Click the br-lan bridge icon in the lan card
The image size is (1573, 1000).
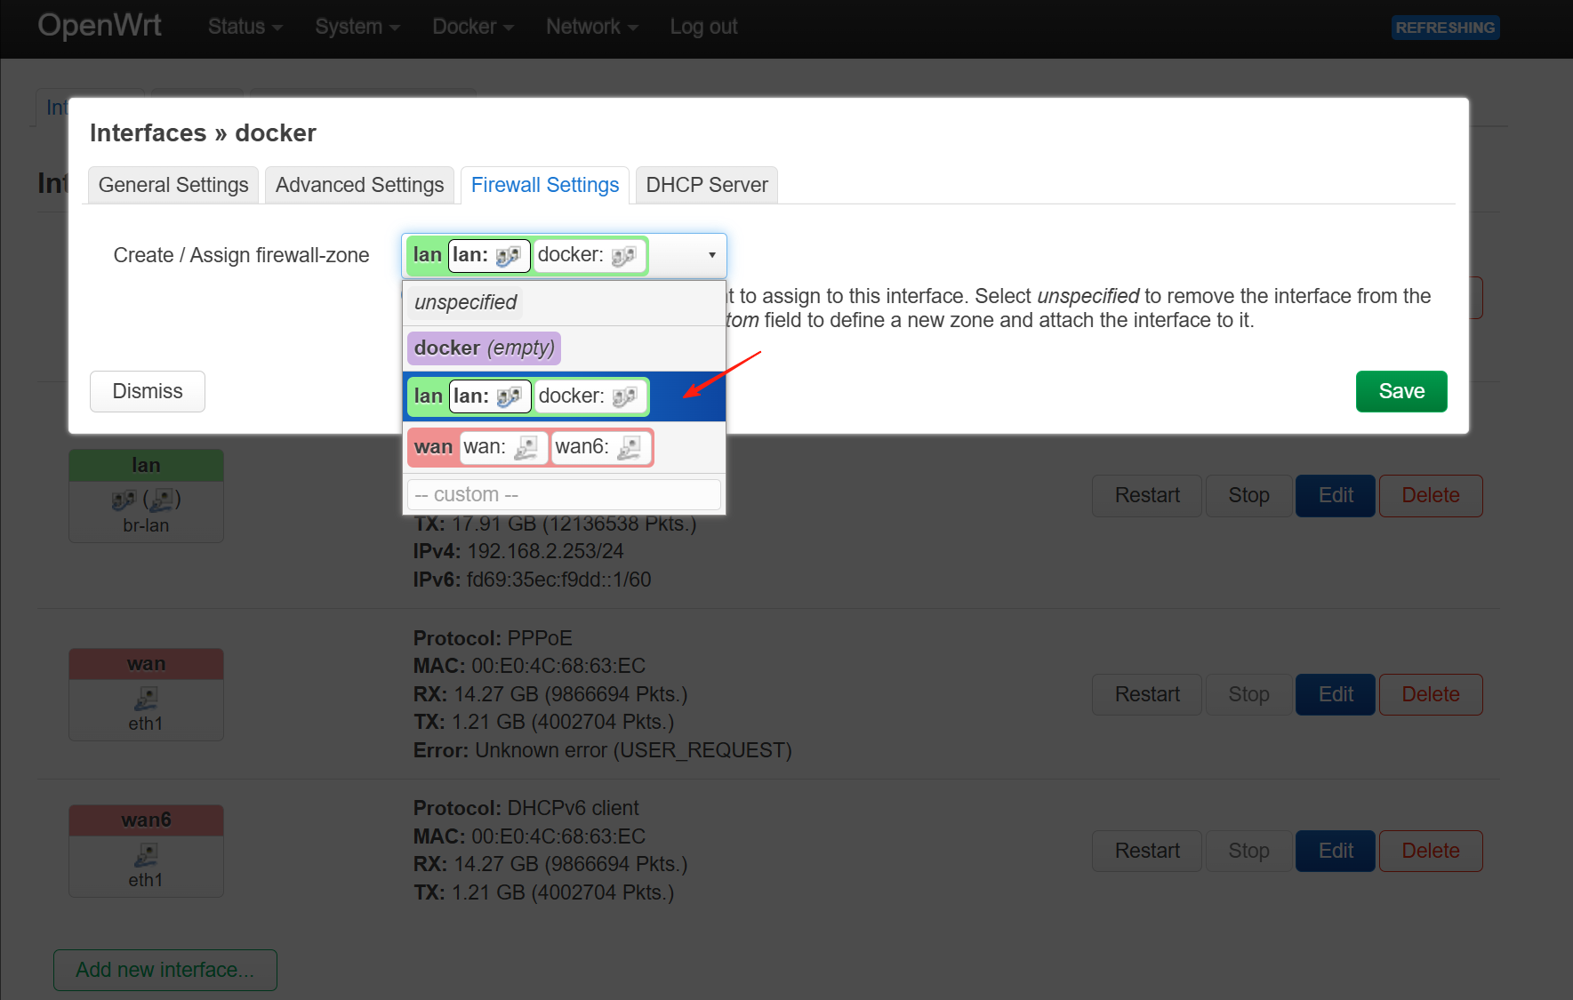point(124,500)
